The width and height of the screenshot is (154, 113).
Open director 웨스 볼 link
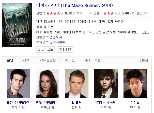click(x=49, y=27)
